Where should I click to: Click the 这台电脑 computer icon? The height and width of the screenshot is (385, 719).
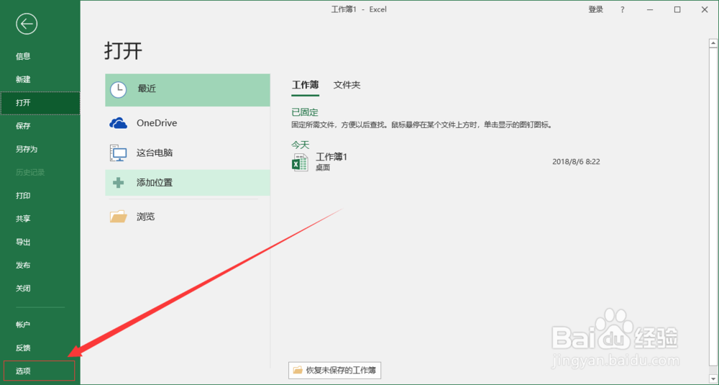coord(119,153)
